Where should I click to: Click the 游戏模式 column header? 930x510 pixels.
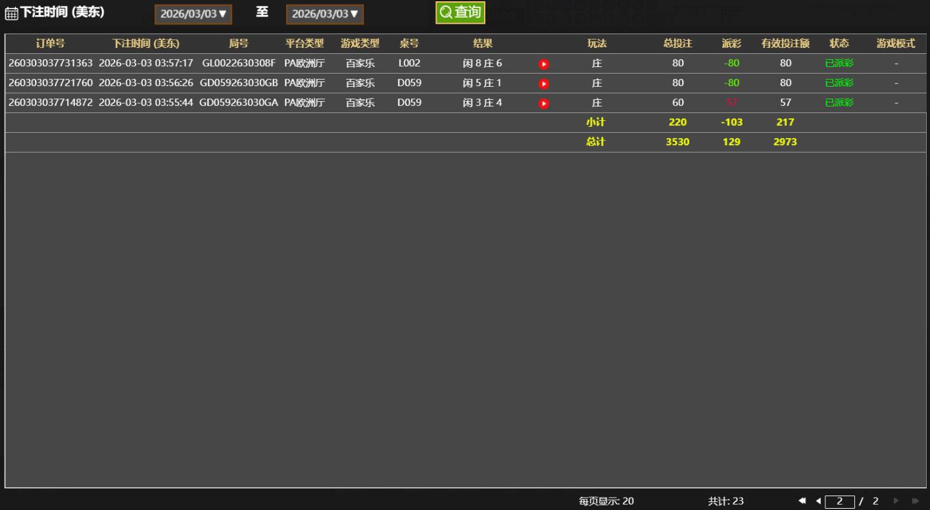point(896,43)
